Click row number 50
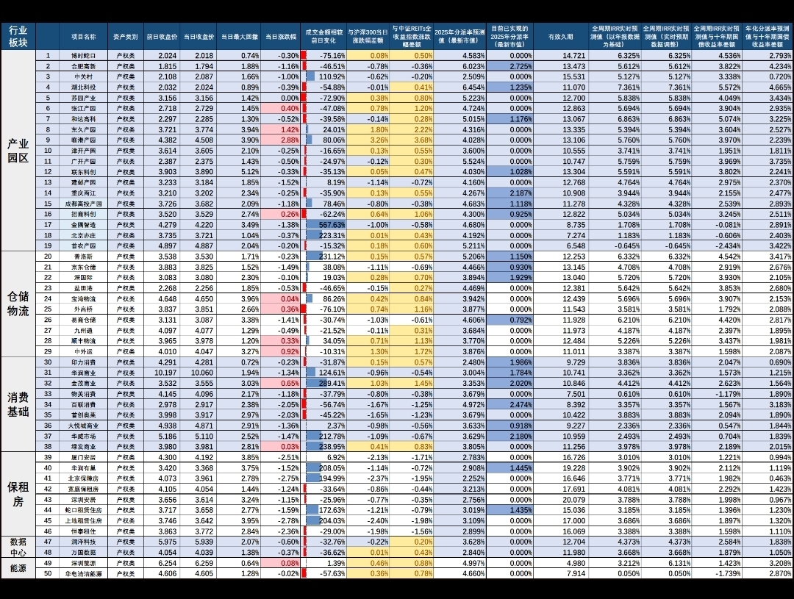The height and width of the screenshot is (599, 794). pos(48,574)
